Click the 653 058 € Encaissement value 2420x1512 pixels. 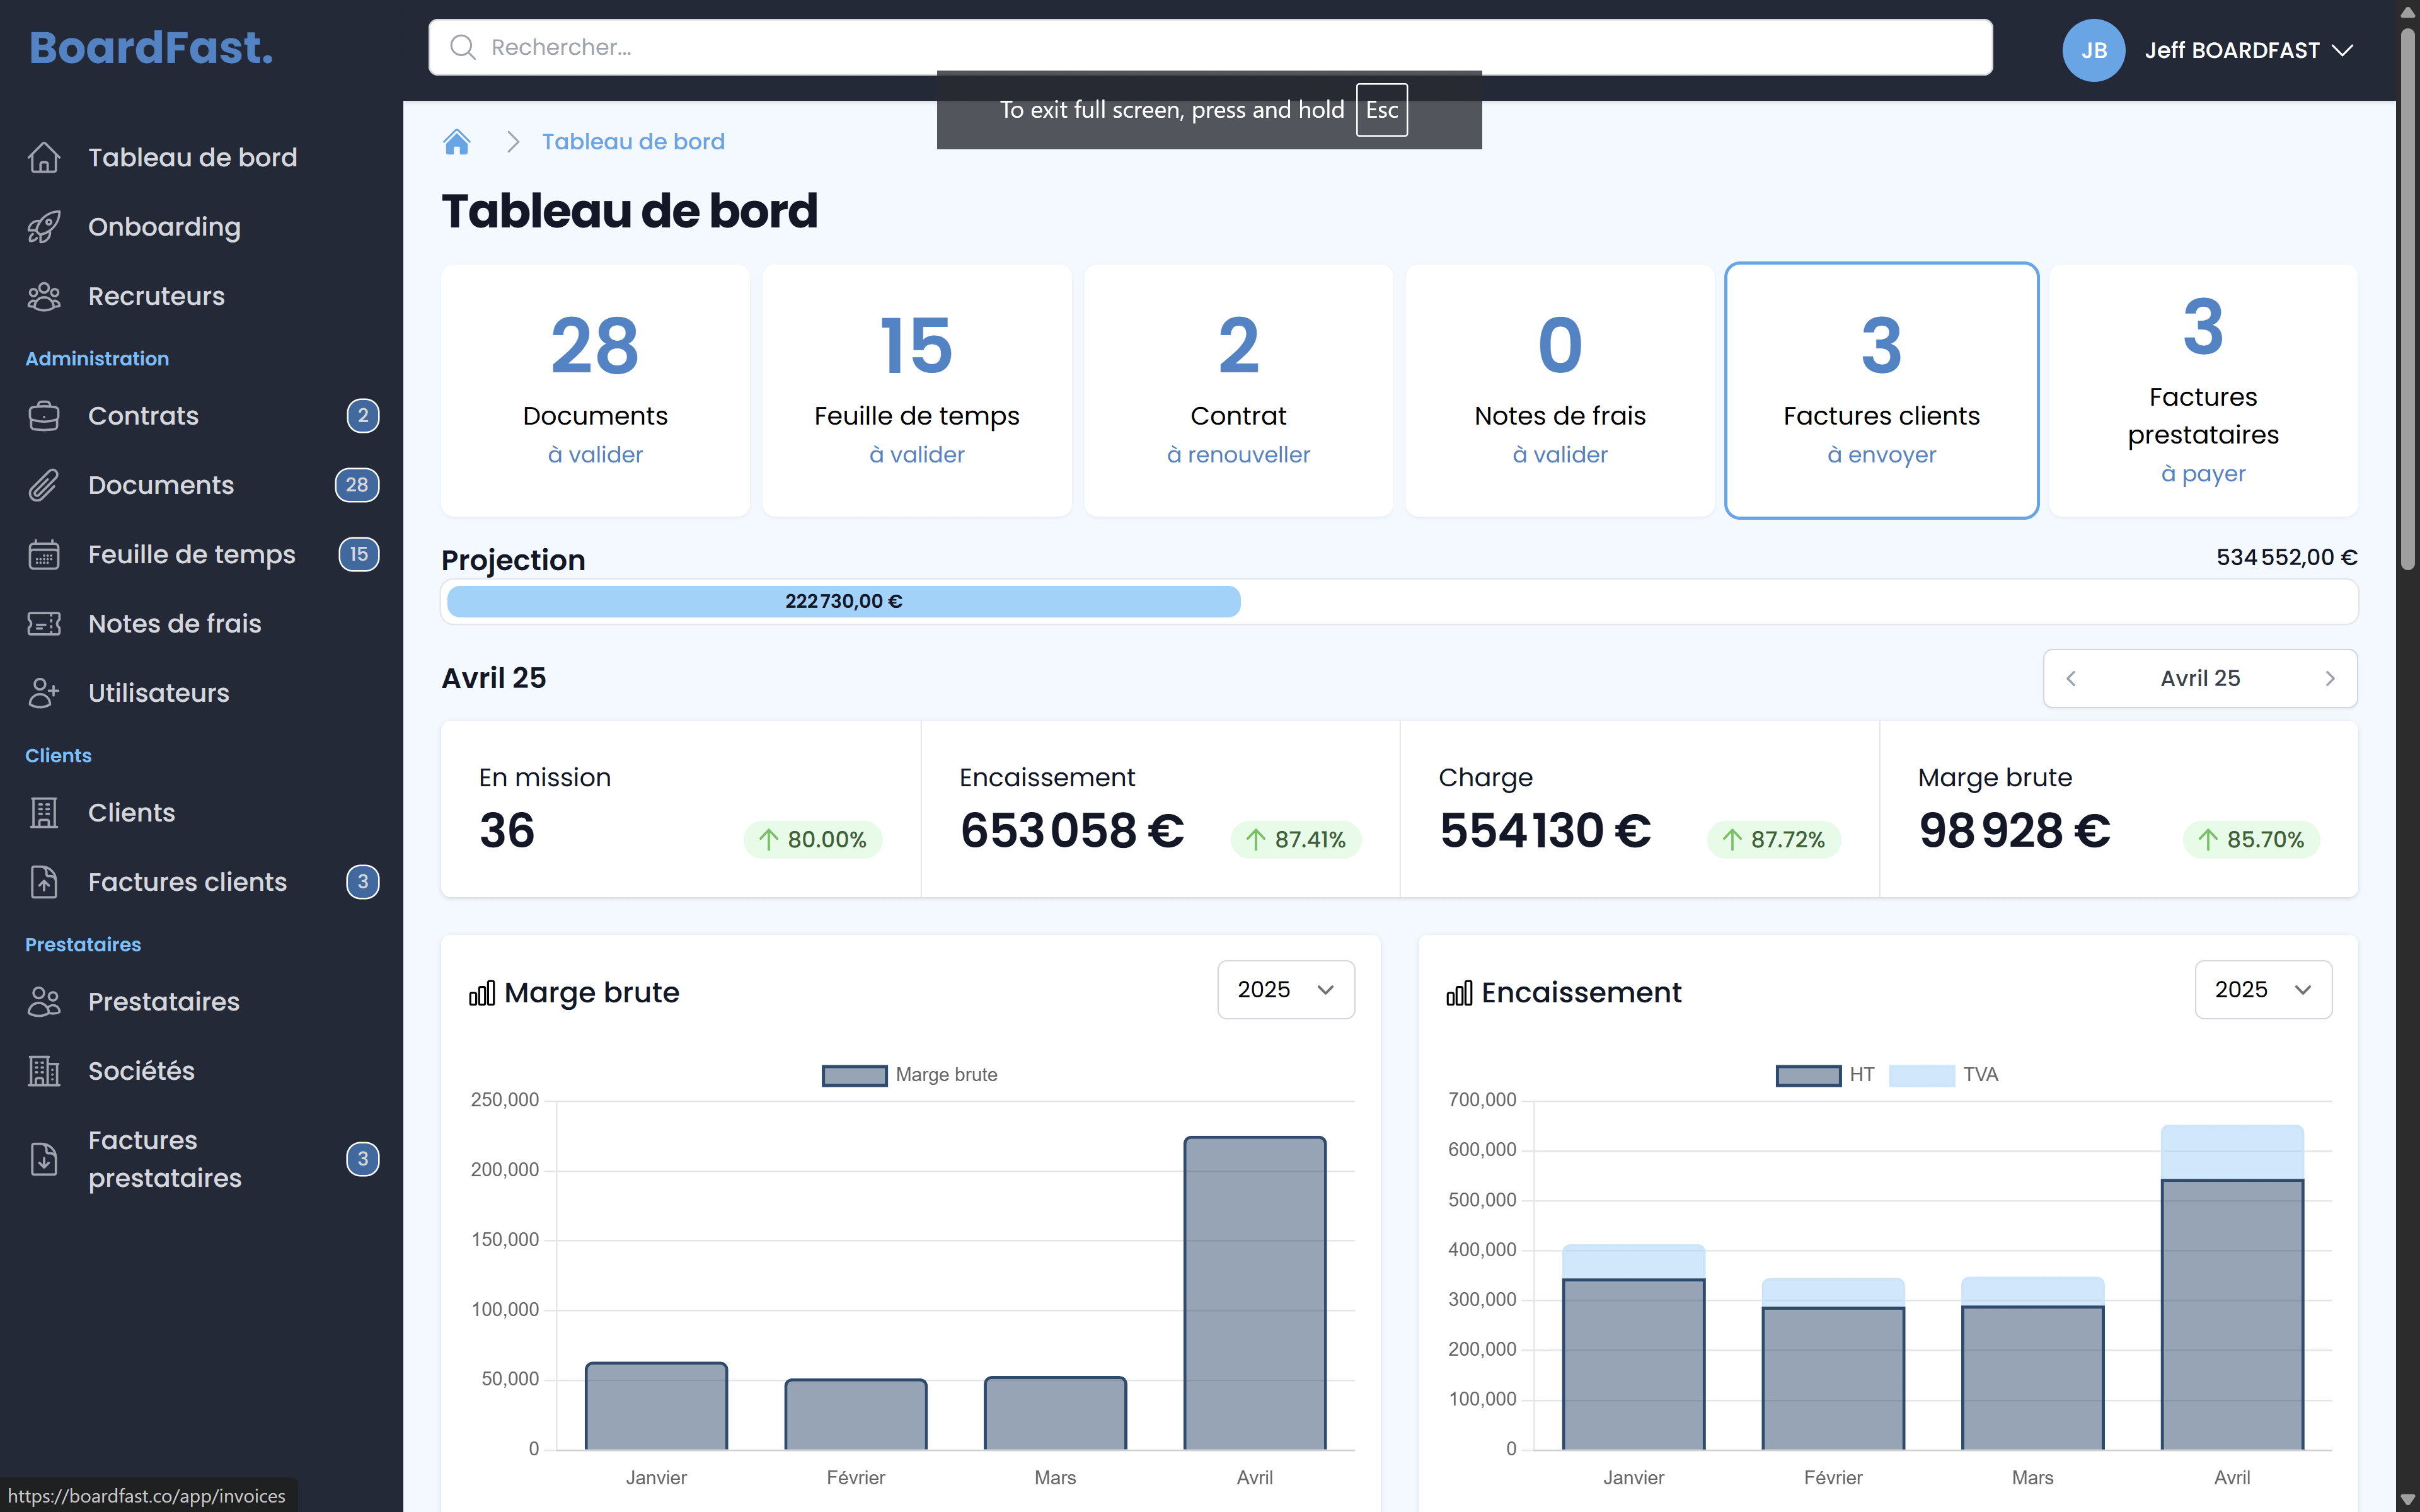click(1072, 831)
